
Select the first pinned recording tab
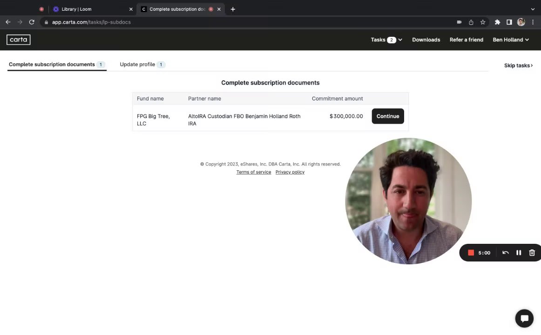[41, 9]
